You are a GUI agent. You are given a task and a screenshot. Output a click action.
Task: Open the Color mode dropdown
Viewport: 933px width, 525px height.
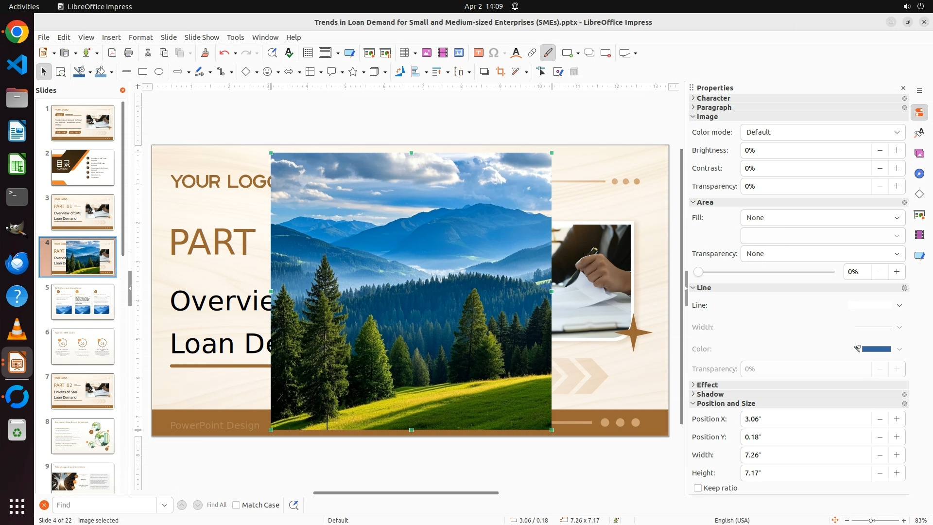point(822,132)
